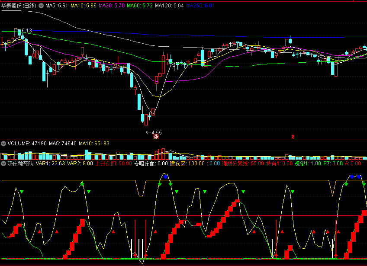Click the 上升在即: 50.00 label
This screenshot has height=266, width=367.
pyautogui.click(x=113, y=163)
